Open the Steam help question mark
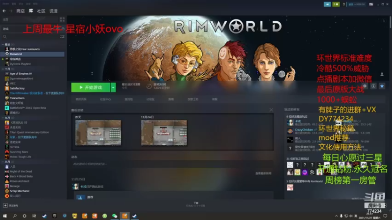The width and height of the screenshot is (392, 220). click(344, 4)
